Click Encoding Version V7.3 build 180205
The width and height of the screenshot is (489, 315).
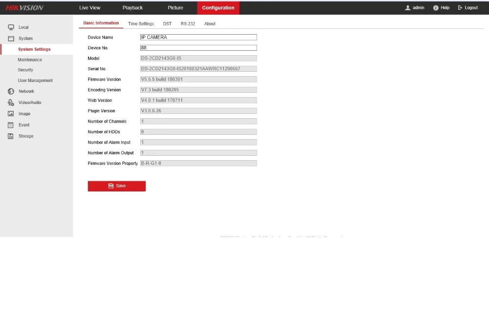[199, 90]
